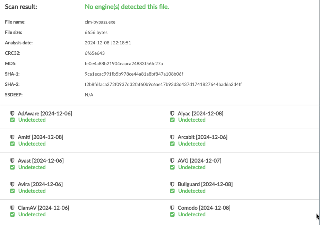This screenshot has height=225, width=320.
Task: Click the clm-bypass.exe file name
Action: [x=100, y=22]
